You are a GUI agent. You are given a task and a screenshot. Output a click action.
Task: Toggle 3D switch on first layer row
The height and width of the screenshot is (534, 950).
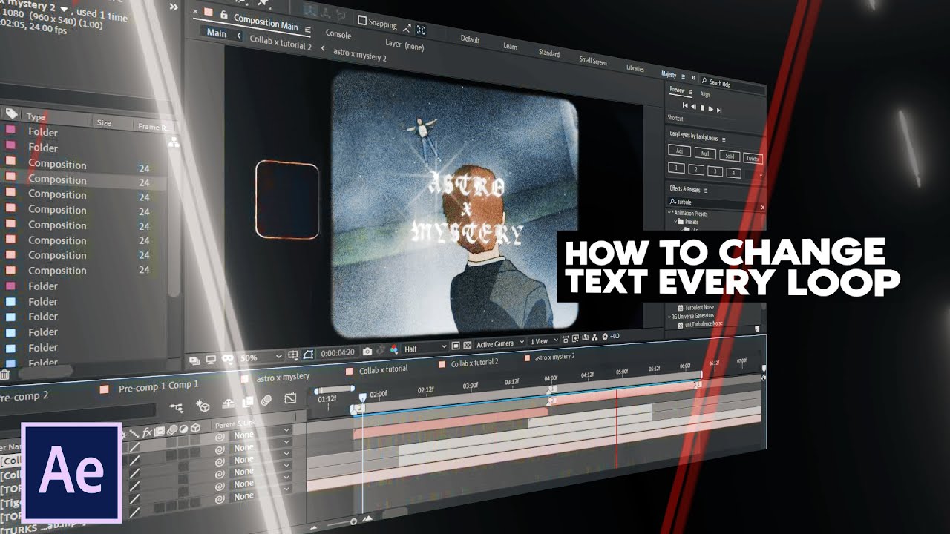tap(195, 440)
